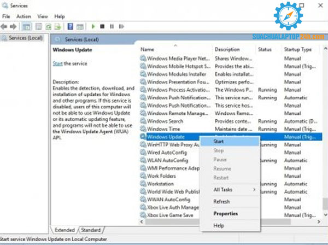The width and height of the screenshot is (328, 245).
Task: Select the gear icon beside Windows Time
Action: click(143, 129)
